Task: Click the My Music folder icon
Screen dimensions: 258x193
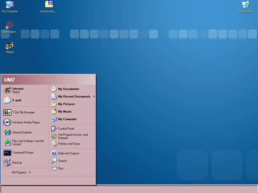Action: coord(54,112)
